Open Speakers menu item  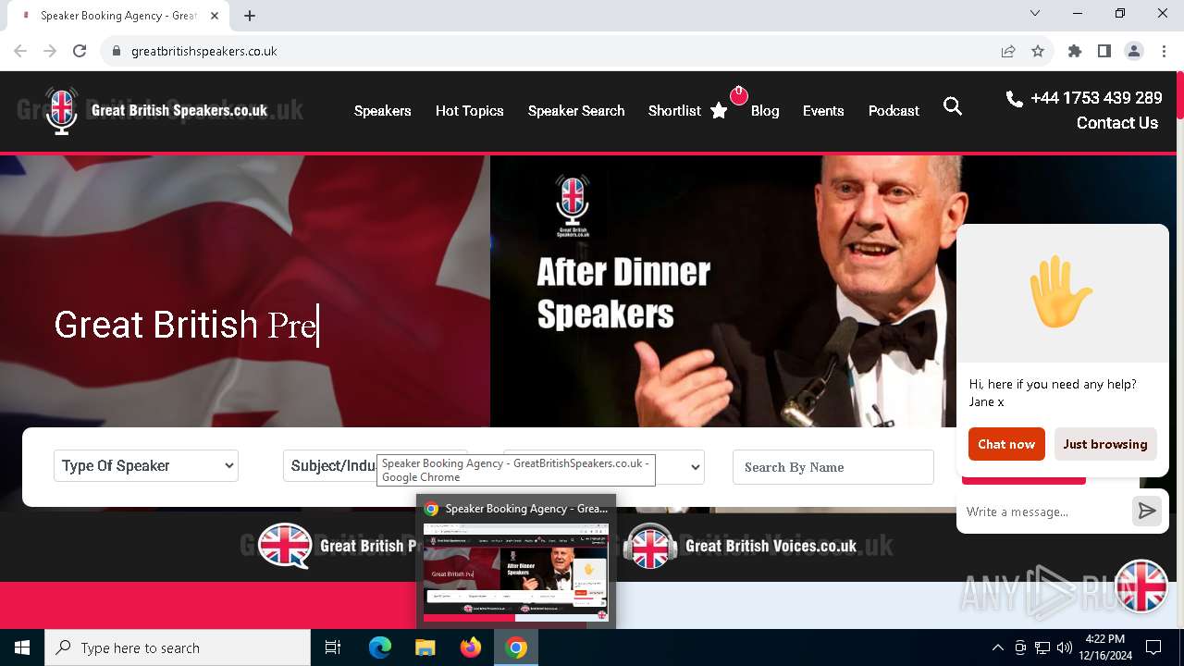click(382, 111)
